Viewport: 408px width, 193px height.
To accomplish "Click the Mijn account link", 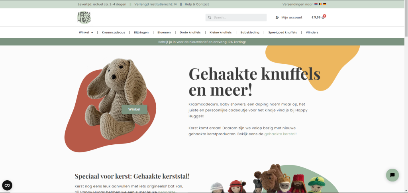I will coord(292,18).
